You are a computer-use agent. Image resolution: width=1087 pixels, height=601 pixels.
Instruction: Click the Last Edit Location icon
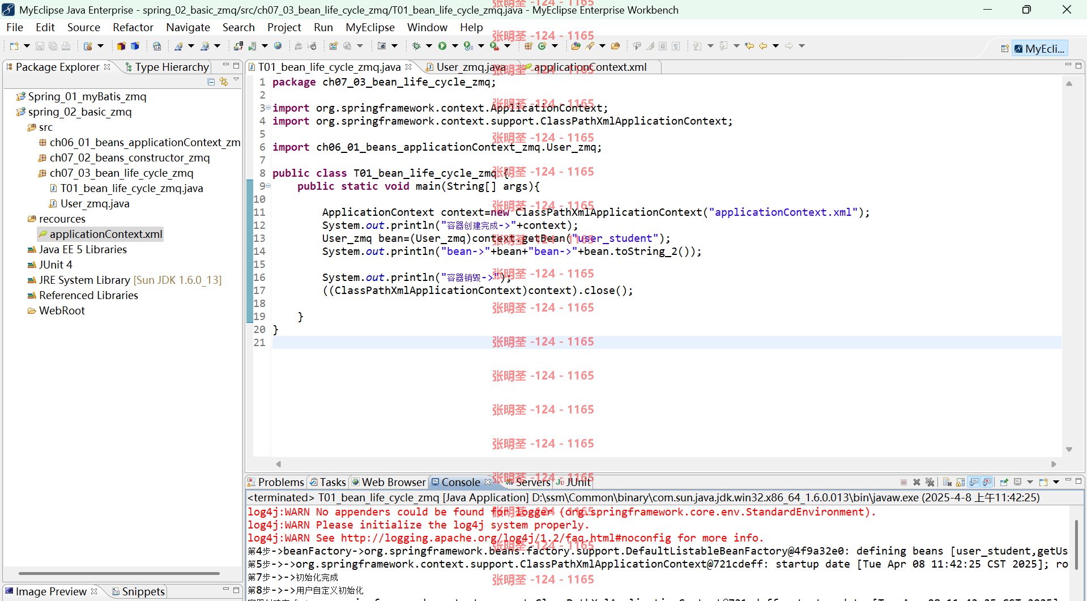(749, 46)
